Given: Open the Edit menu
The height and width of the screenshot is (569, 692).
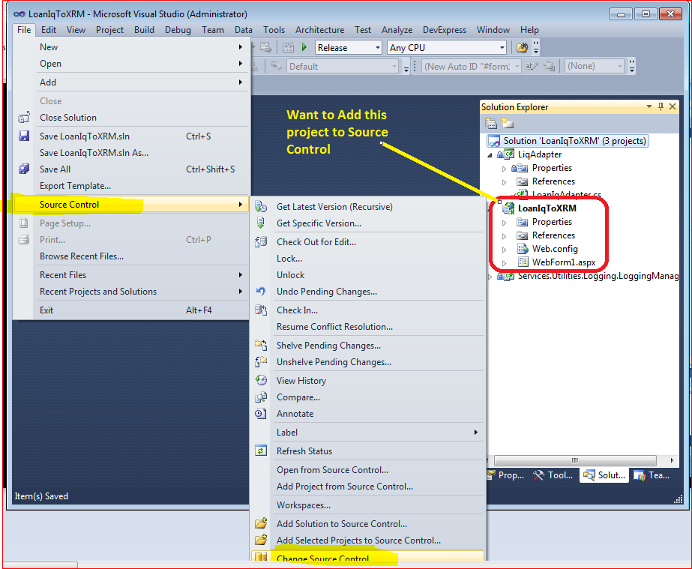Looking at the screenshot, I should 49,29.
